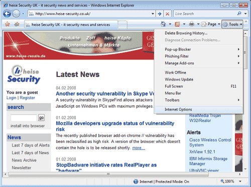Click the News section heading
The width and height of the screenshot is (251, 187).
[14, 137]
